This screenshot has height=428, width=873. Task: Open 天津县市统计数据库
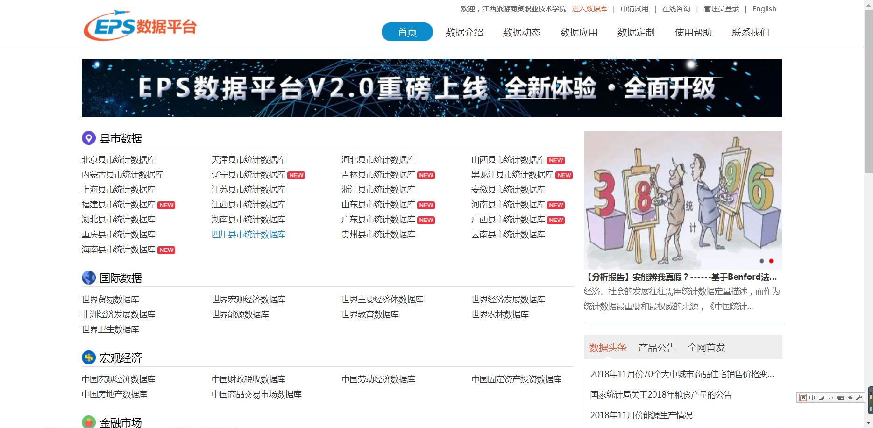tap(248, 160)
